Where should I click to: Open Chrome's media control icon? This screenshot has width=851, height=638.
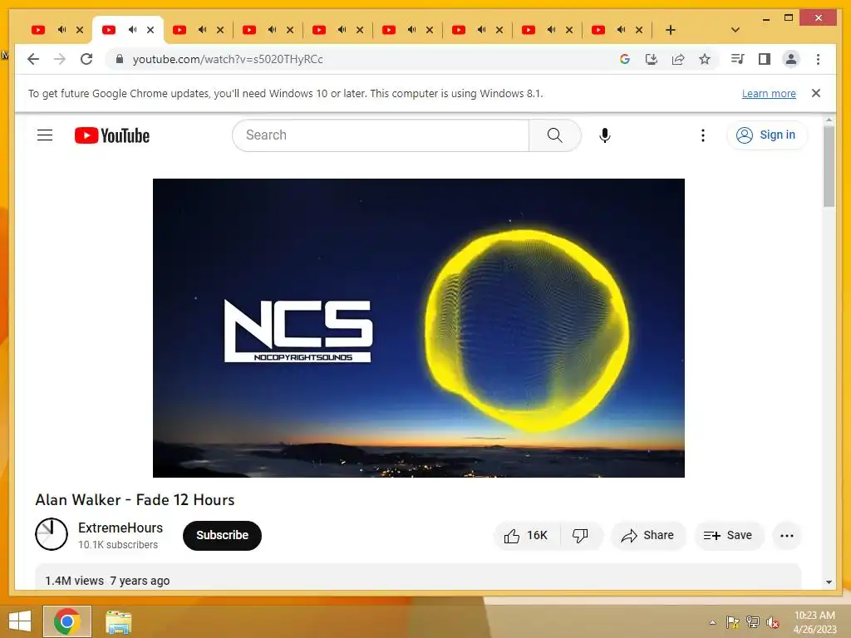click(737, 59)
